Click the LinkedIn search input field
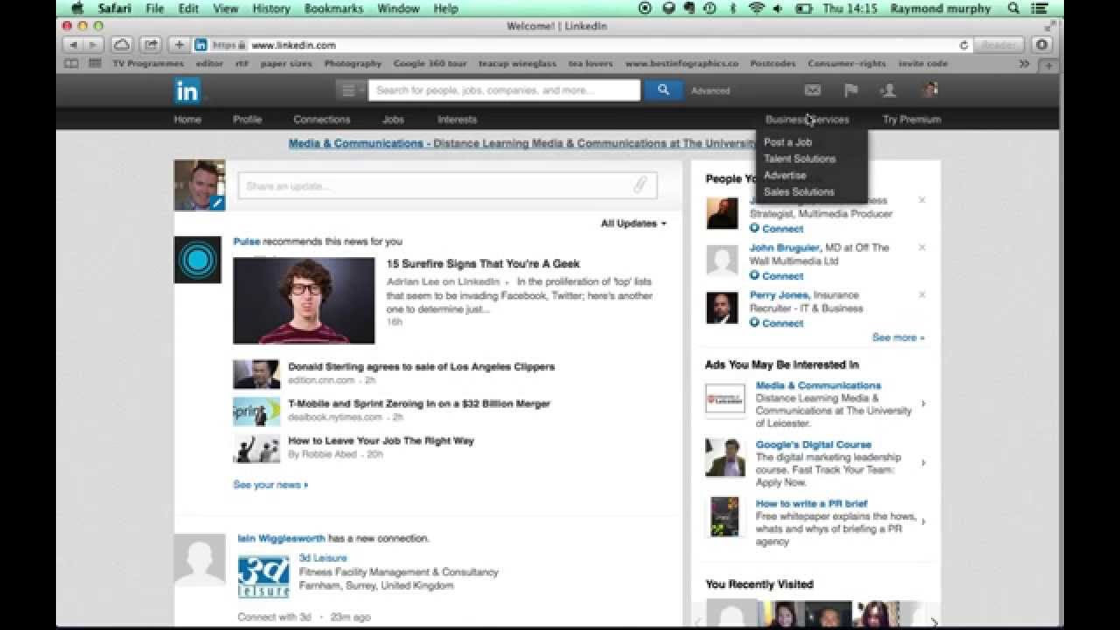The width and height of the screenshot is (1120, 630). point(504,90)
